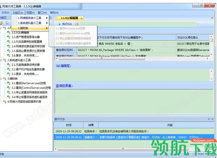Click the 执行SQL run button
The height and width of the screenshot is (158, 217).
65,24
